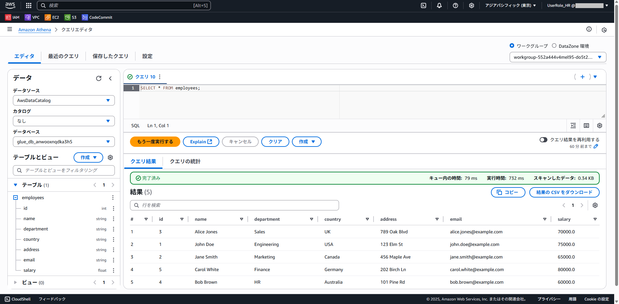Open the info panel icon
The height and width of the screenshot is (304, 619).
point(589,29)
